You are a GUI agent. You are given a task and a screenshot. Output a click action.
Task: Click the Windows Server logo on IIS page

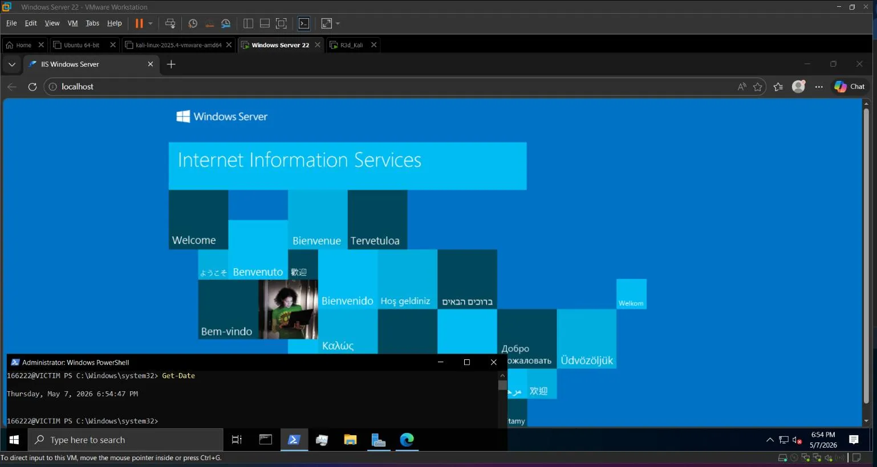point(222,117)
